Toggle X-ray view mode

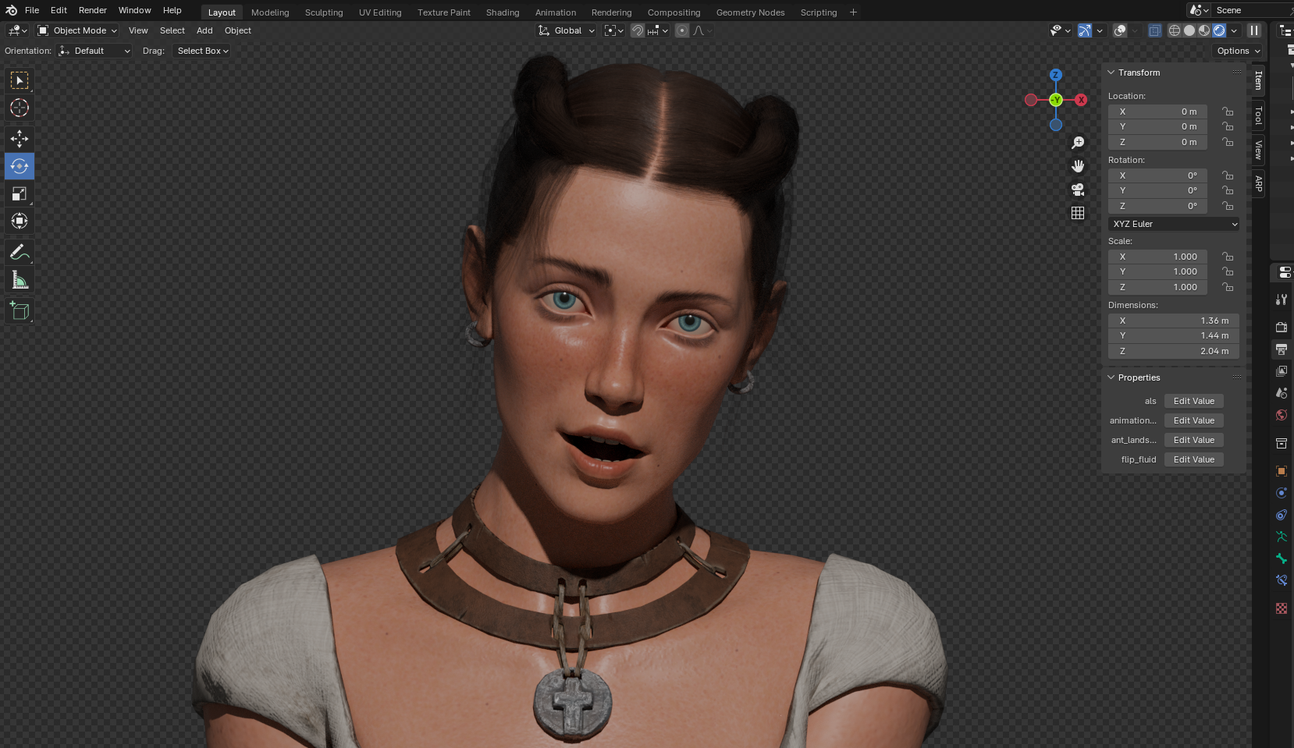click(1154, 30)
